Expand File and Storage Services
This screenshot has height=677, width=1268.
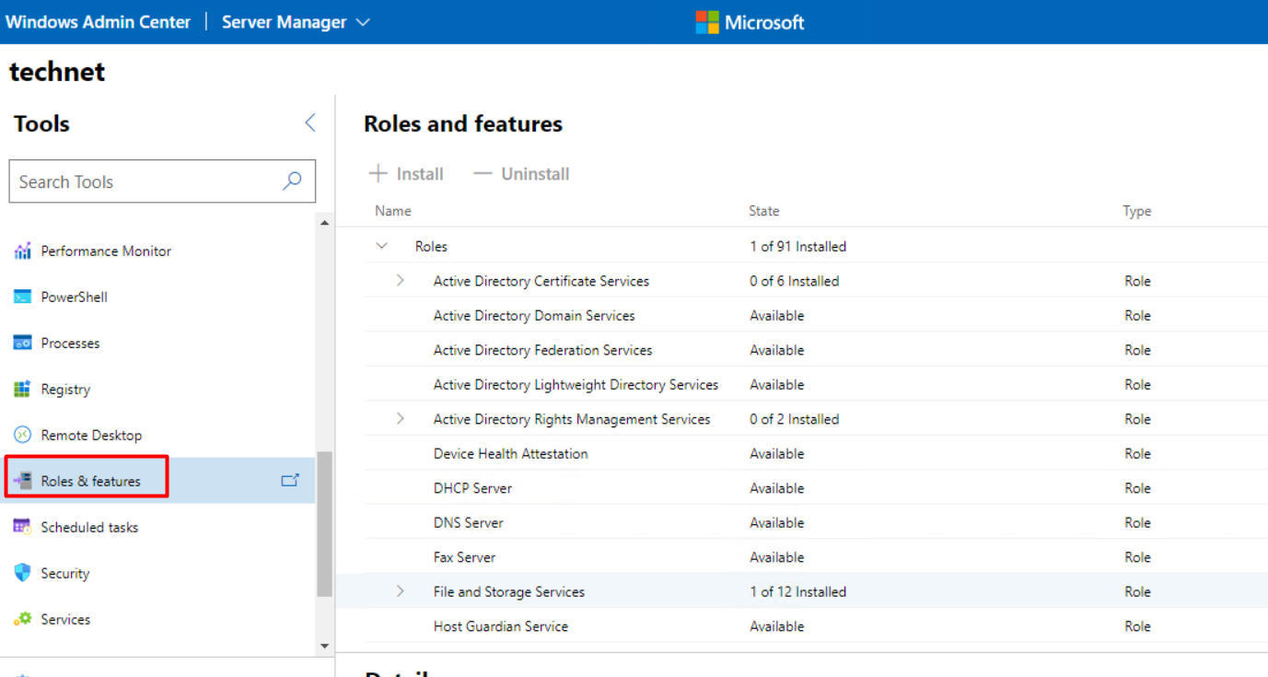(400, 591)
